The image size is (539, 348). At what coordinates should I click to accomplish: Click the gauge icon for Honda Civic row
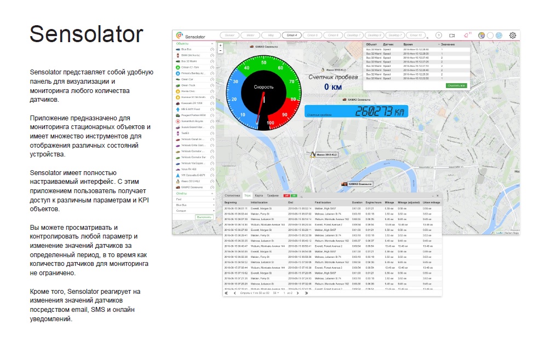pyautogui.click(x=212, y=91)
